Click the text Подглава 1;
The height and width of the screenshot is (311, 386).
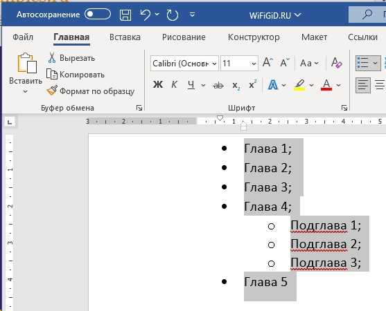(x=326, y=225)
